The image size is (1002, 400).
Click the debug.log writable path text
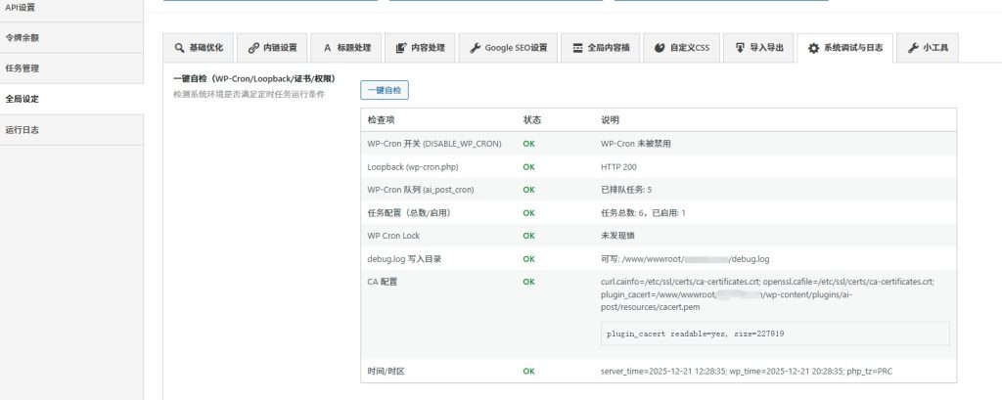(685, 259)
